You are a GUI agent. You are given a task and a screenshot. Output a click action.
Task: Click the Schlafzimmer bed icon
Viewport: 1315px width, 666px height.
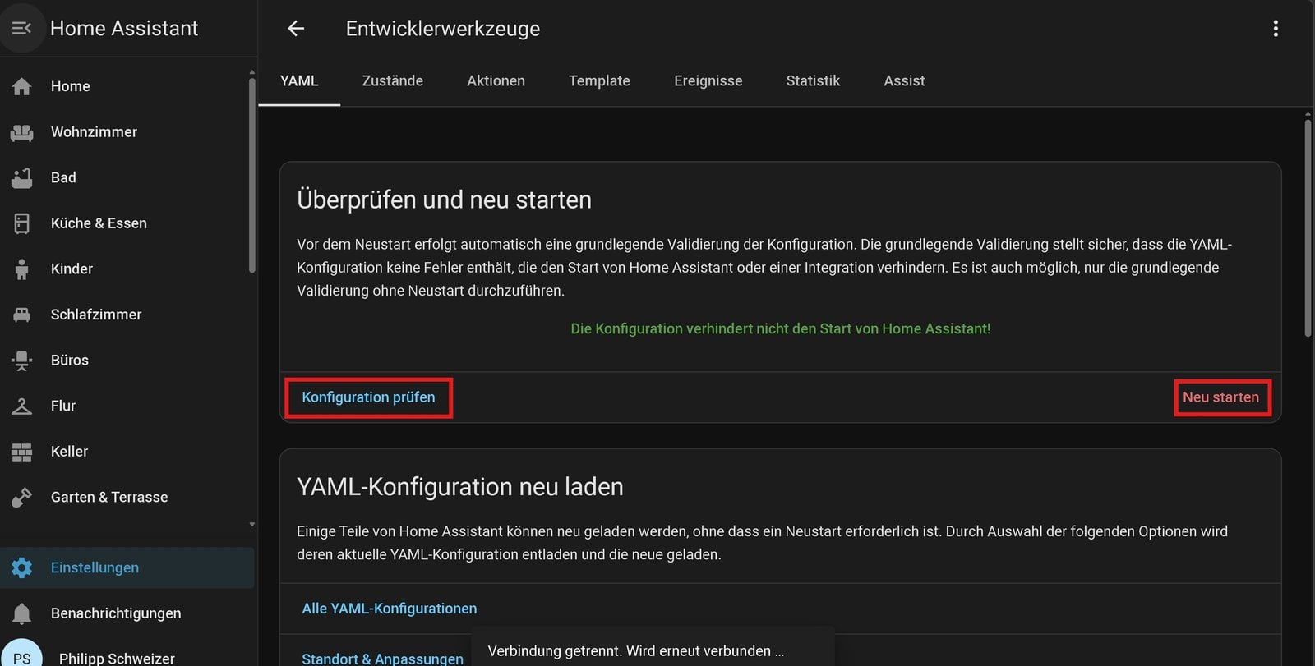(x=22, y=315)
